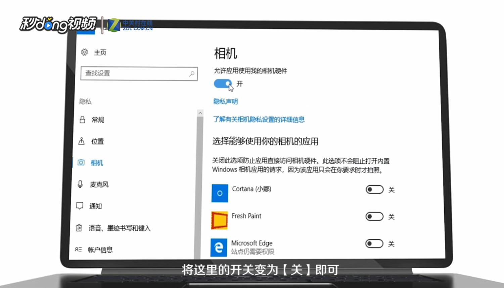The height and width of the screenshot is (288, 504).
Task: Click the search magnifier icon
Action: pyautogui.click(x=192, y=74)
